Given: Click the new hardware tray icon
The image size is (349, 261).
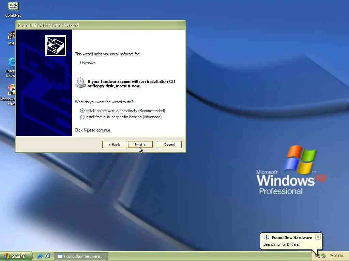Looking at the screenshot, I should pos(318,256).
